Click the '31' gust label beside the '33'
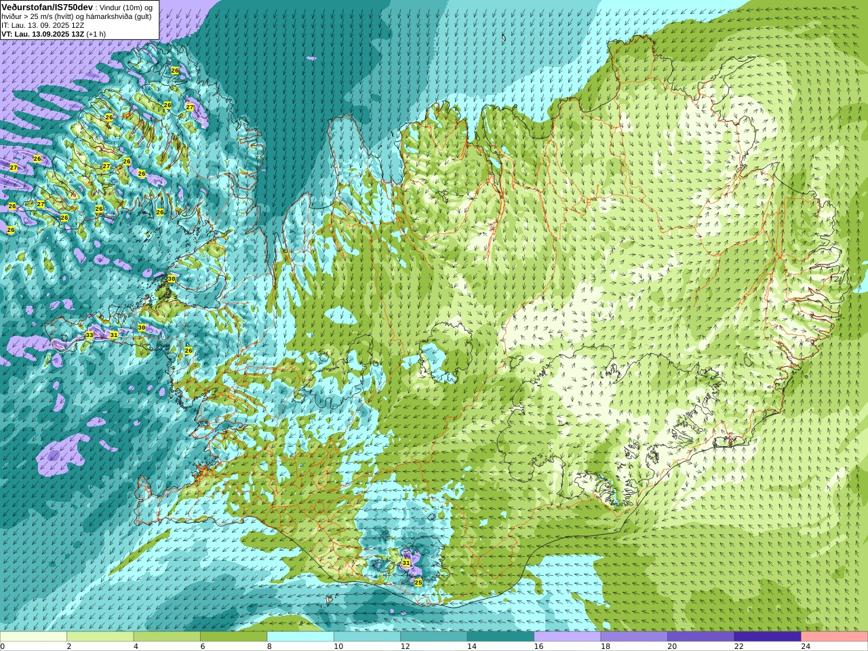Image resolution: width=868 pixels, height=651 pixels. tap(114, 334)
